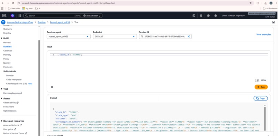Open the CloudShell icon
The image size is (278, 136).
pyautogui.click(x=194, y=15)
